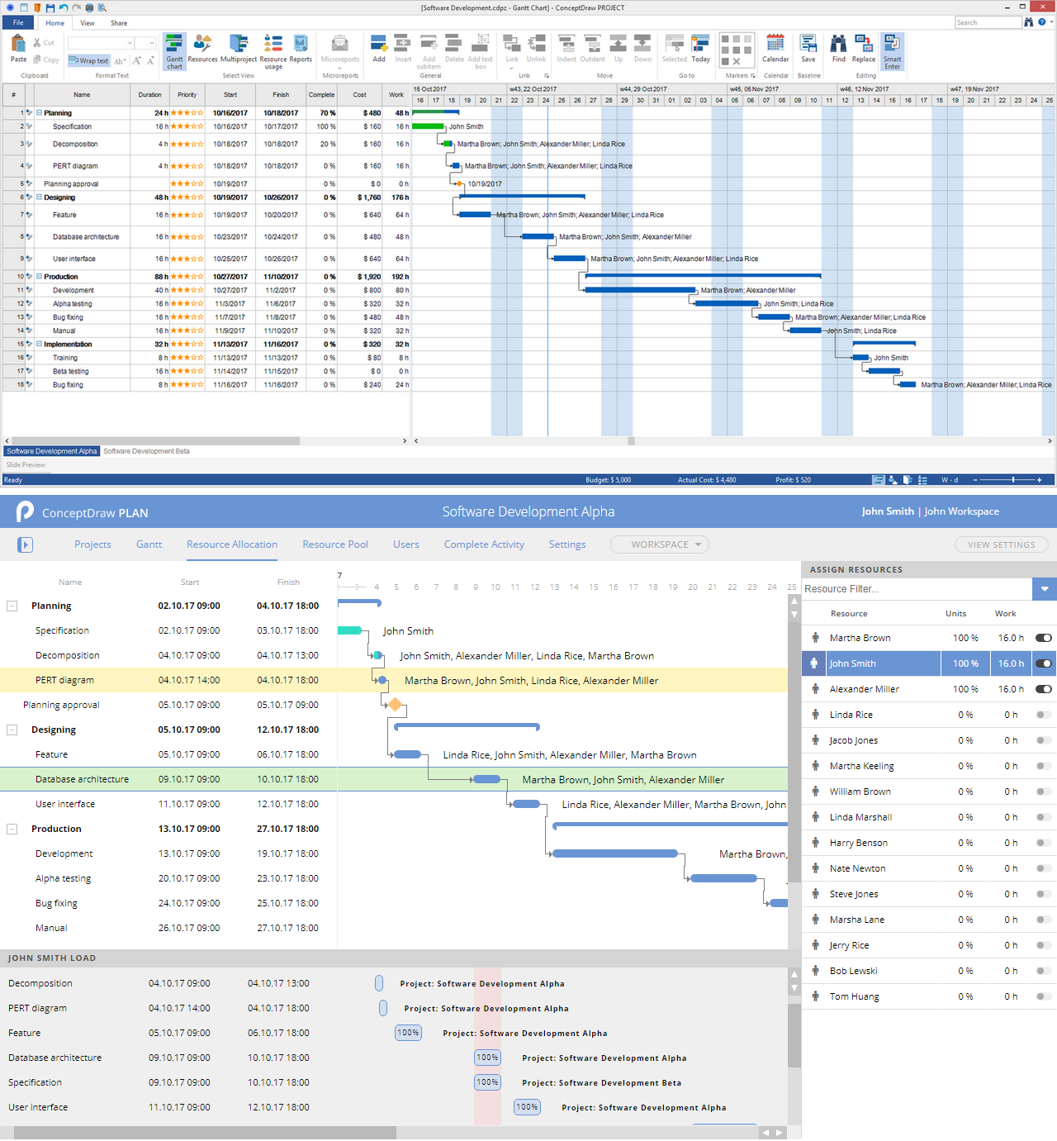Click the Resource Filter input field
The image size is (1057, 1141).
coord(917,589)
